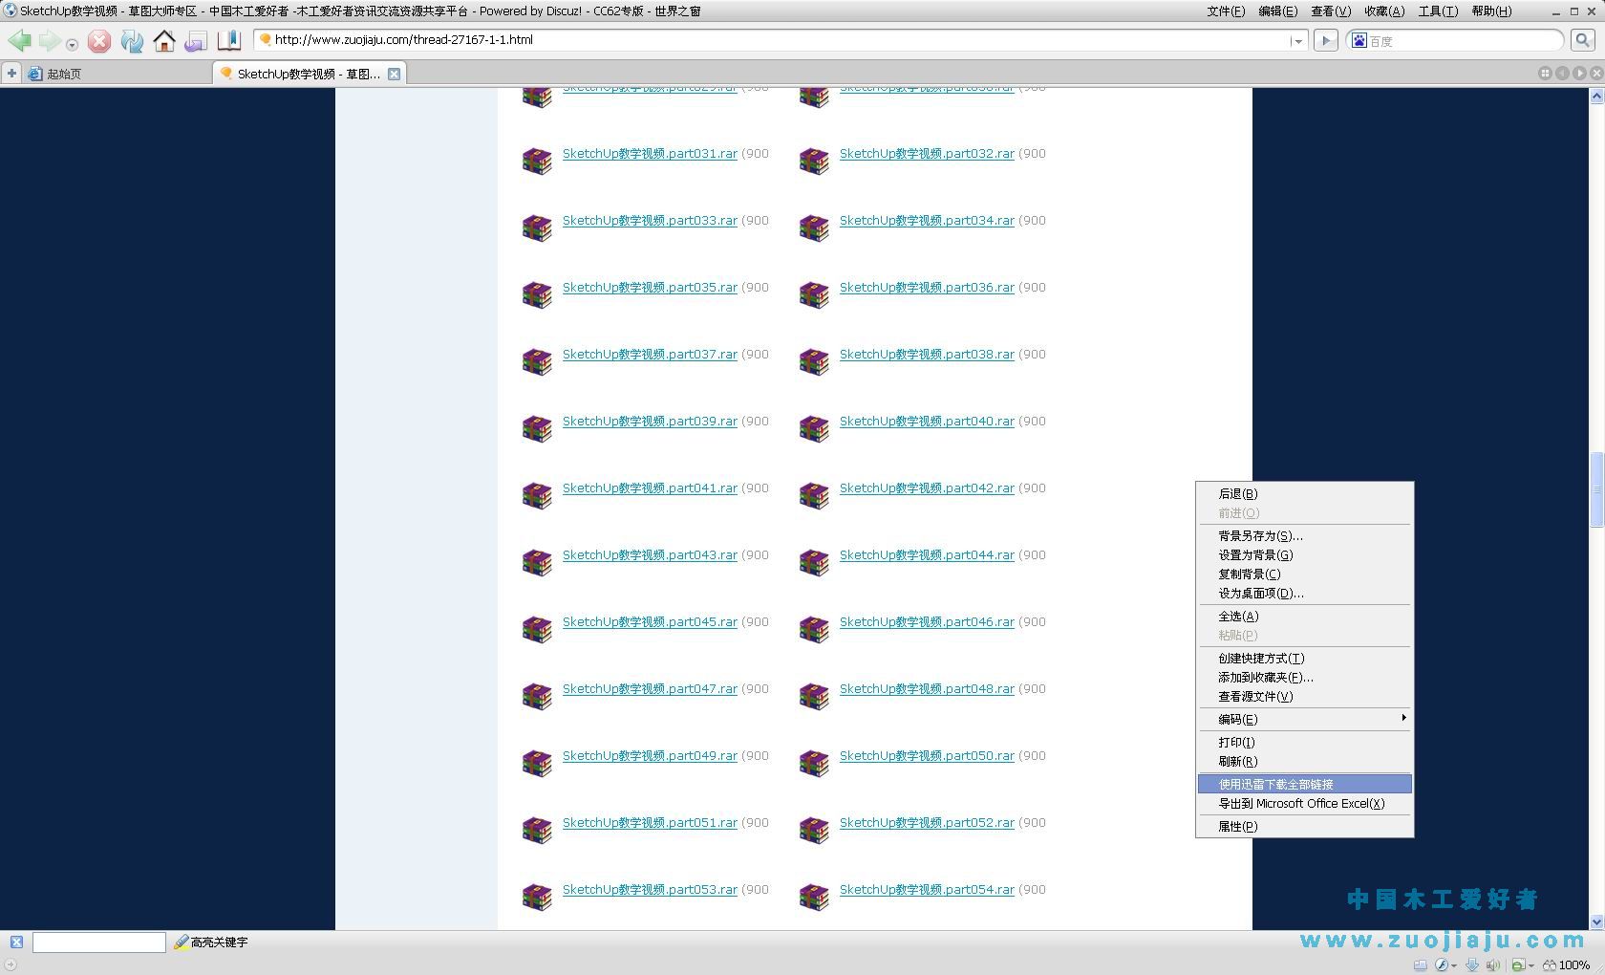Stop page loading with the red X
This screenshot has width=1605, height=975.
pos(99,41)
